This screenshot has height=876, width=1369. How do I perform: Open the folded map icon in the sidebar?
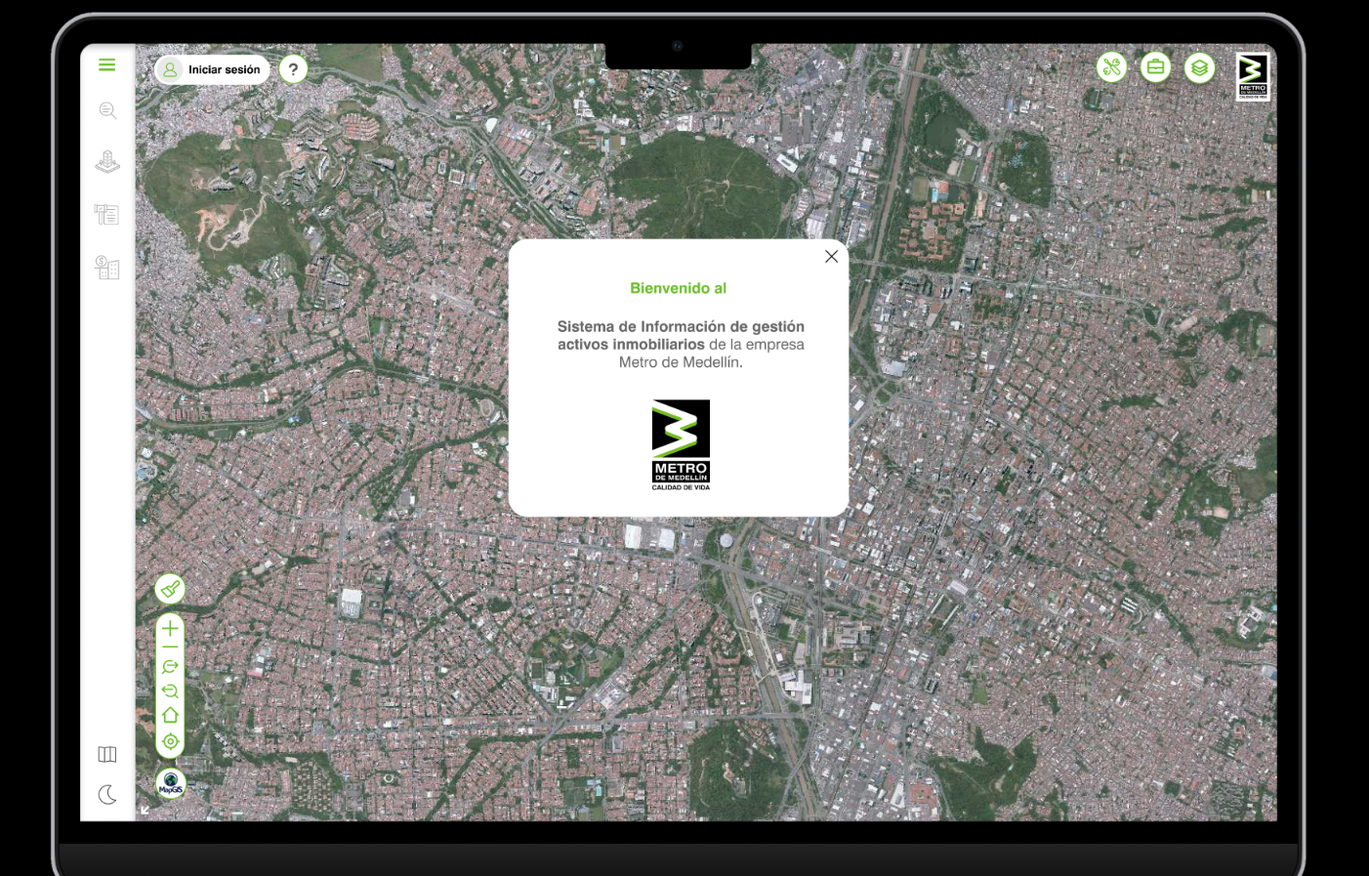point(107,754)
